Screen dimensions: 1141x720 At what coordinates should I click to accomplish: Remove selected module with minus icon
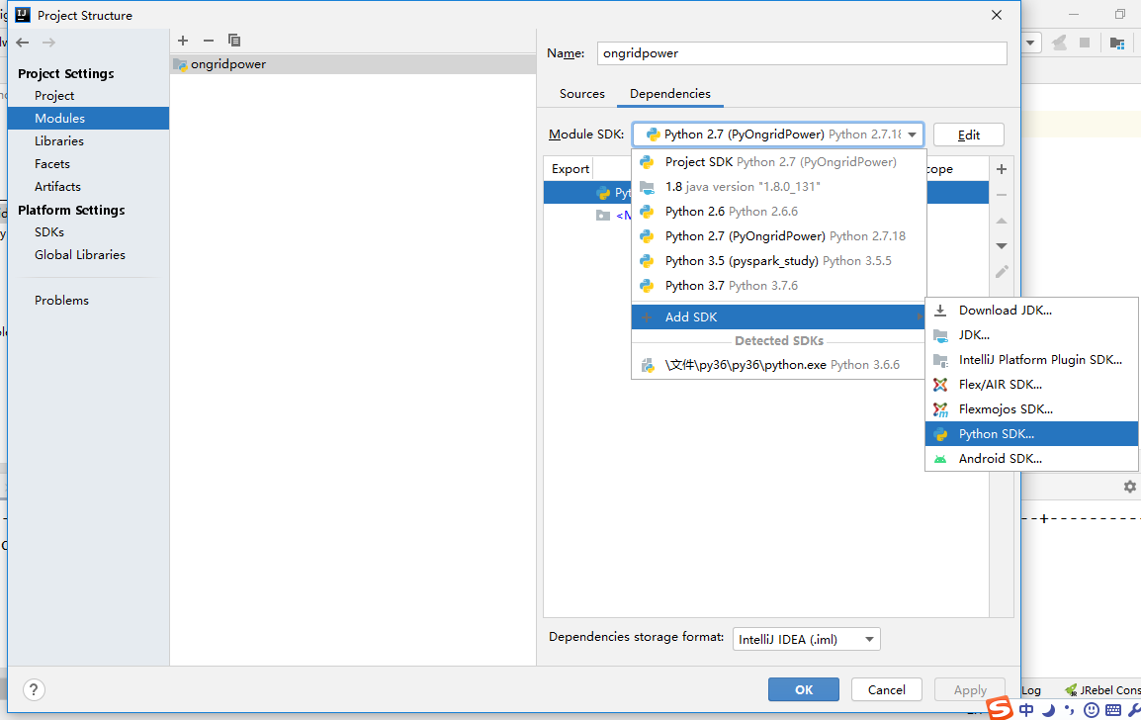209,41
